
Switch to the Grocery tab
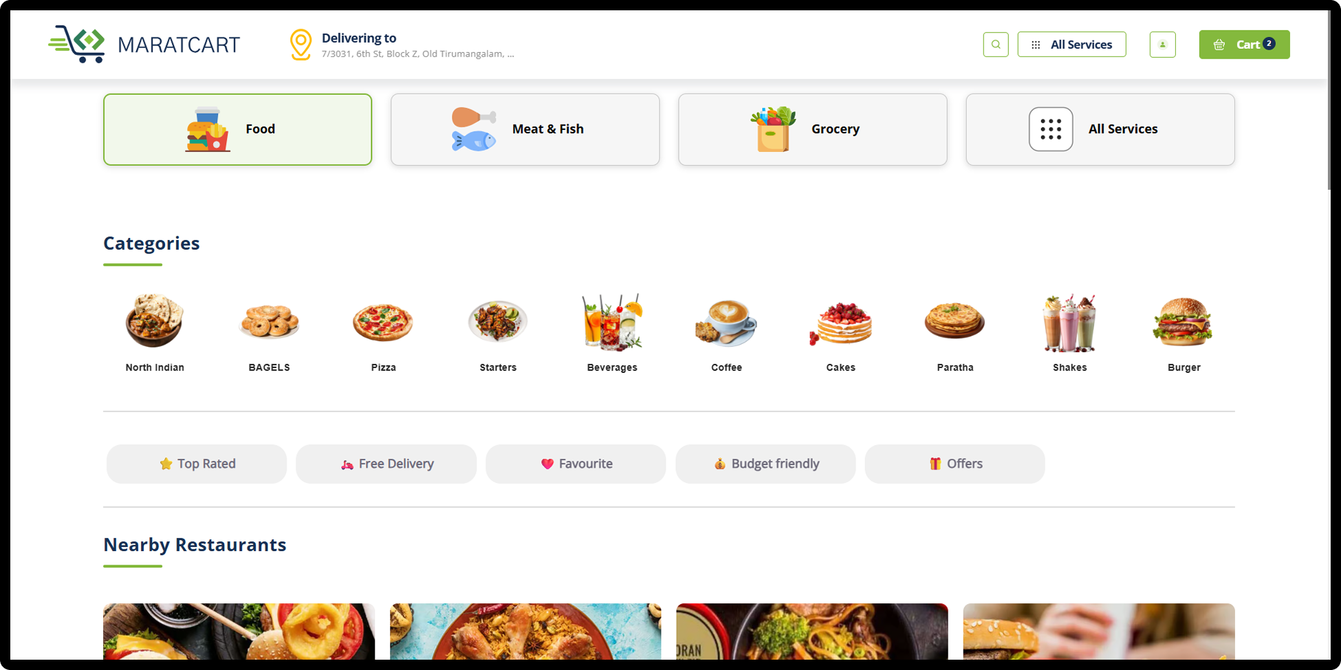click(x=813, y=129)
